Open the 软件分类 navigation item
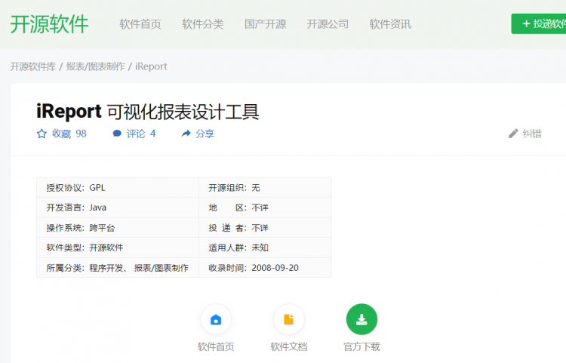Viewport: 566px width, 363px height. pyautogui.click(x=202, y=24)
